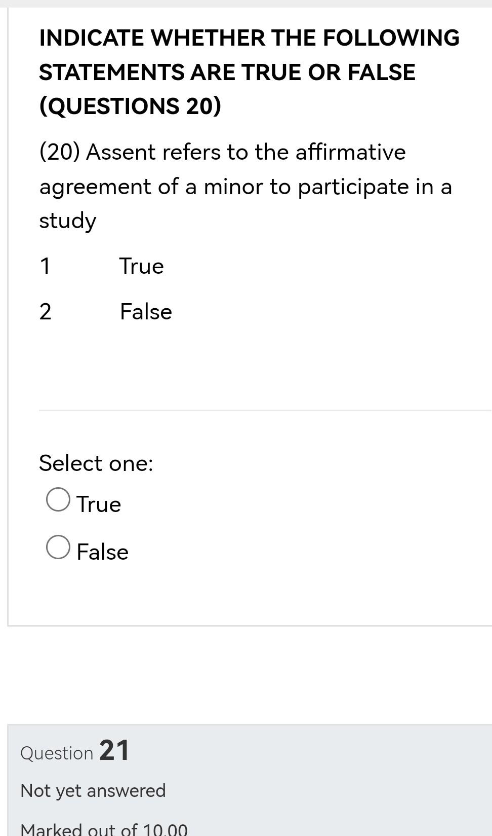The height and width of the screenshot is (836, 492).
Task: Click option number 1 in the question body
Action: pyautogui.click(x=45, y=266)
